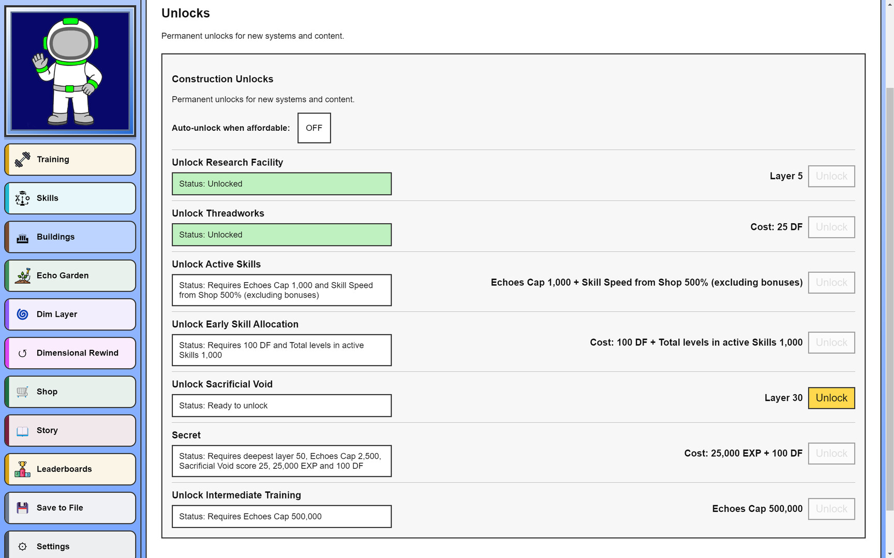This screenshot has width=894, height=558.
Task: Open the Training menu
Action: coord(70,160)
